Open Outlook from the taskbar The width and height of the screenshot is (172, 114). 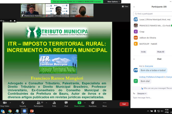(x=3, y=111)
